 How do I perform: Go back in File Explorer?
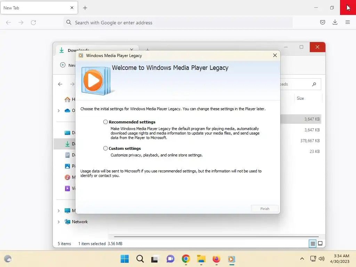coord(60,84)
